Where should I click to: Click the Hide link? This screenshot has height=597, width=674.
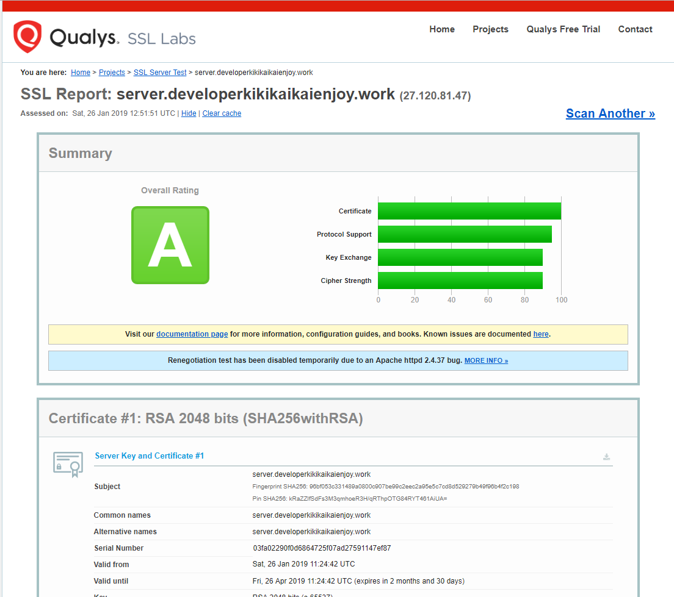point(189,113)
